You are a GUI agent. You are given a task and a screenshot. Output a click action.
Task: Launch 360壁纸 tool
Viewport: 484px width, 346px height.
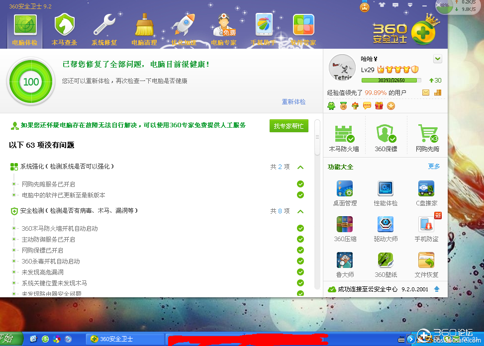(x=386, y=265)
